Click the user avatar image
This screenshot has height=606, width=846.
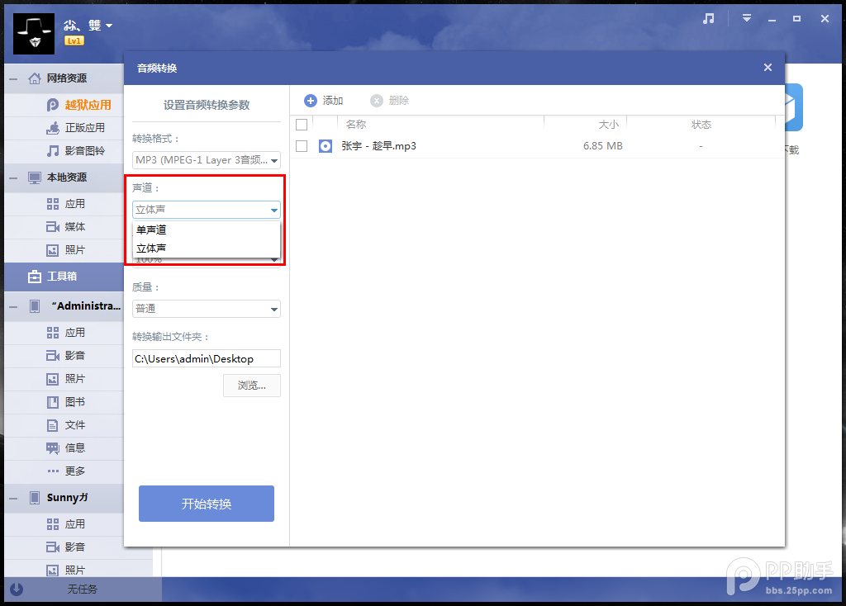coord(35,33)
